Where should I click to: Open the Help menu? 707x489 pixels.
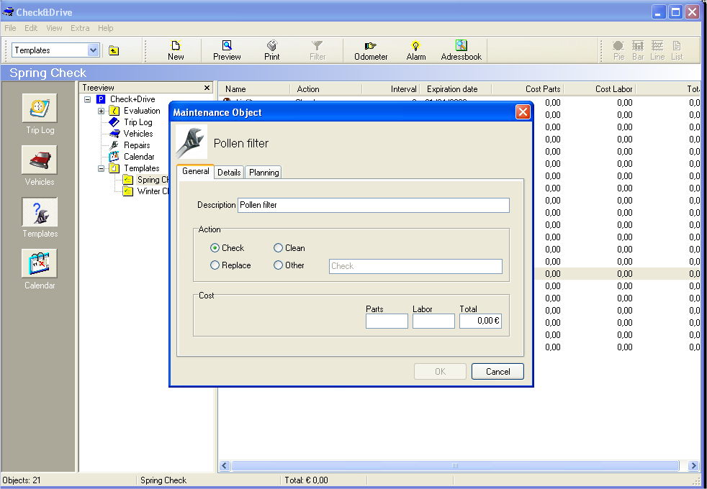[x=106, y=28]
